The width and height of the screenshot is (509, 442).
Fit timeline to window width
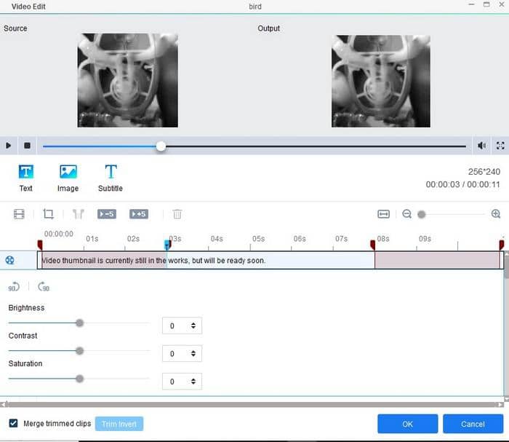coord(383,214)
